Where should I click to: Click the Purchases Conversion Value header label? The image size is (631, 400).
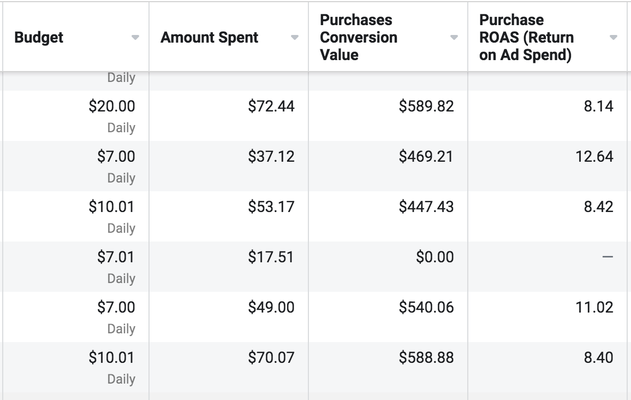tap(359, 37)
